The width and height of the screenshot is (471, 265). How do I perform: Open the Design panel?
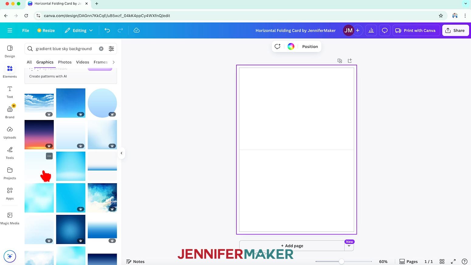tap(10, 51)
